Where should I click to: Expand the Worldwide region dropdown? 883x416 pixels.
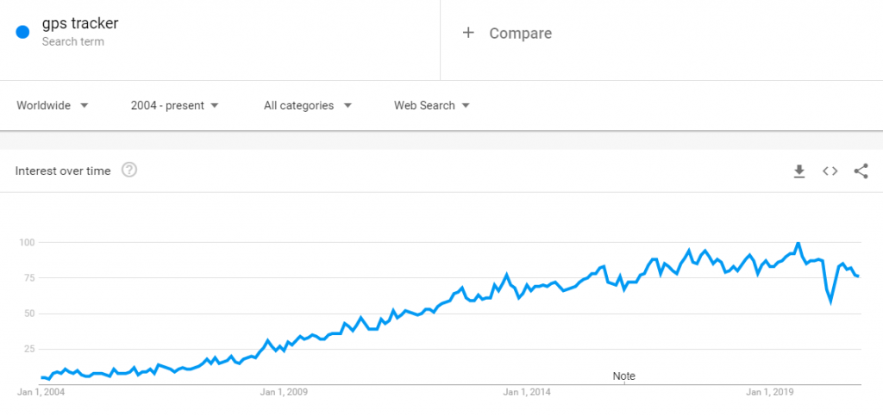pos(53,106)
